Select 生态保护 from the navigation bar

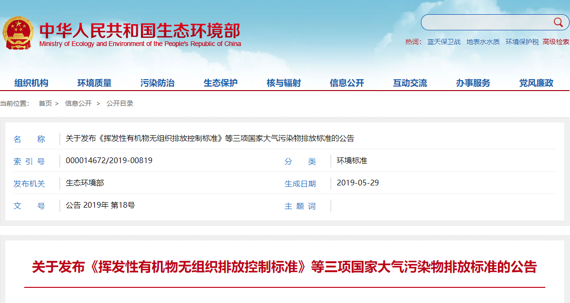pos(220,83)
